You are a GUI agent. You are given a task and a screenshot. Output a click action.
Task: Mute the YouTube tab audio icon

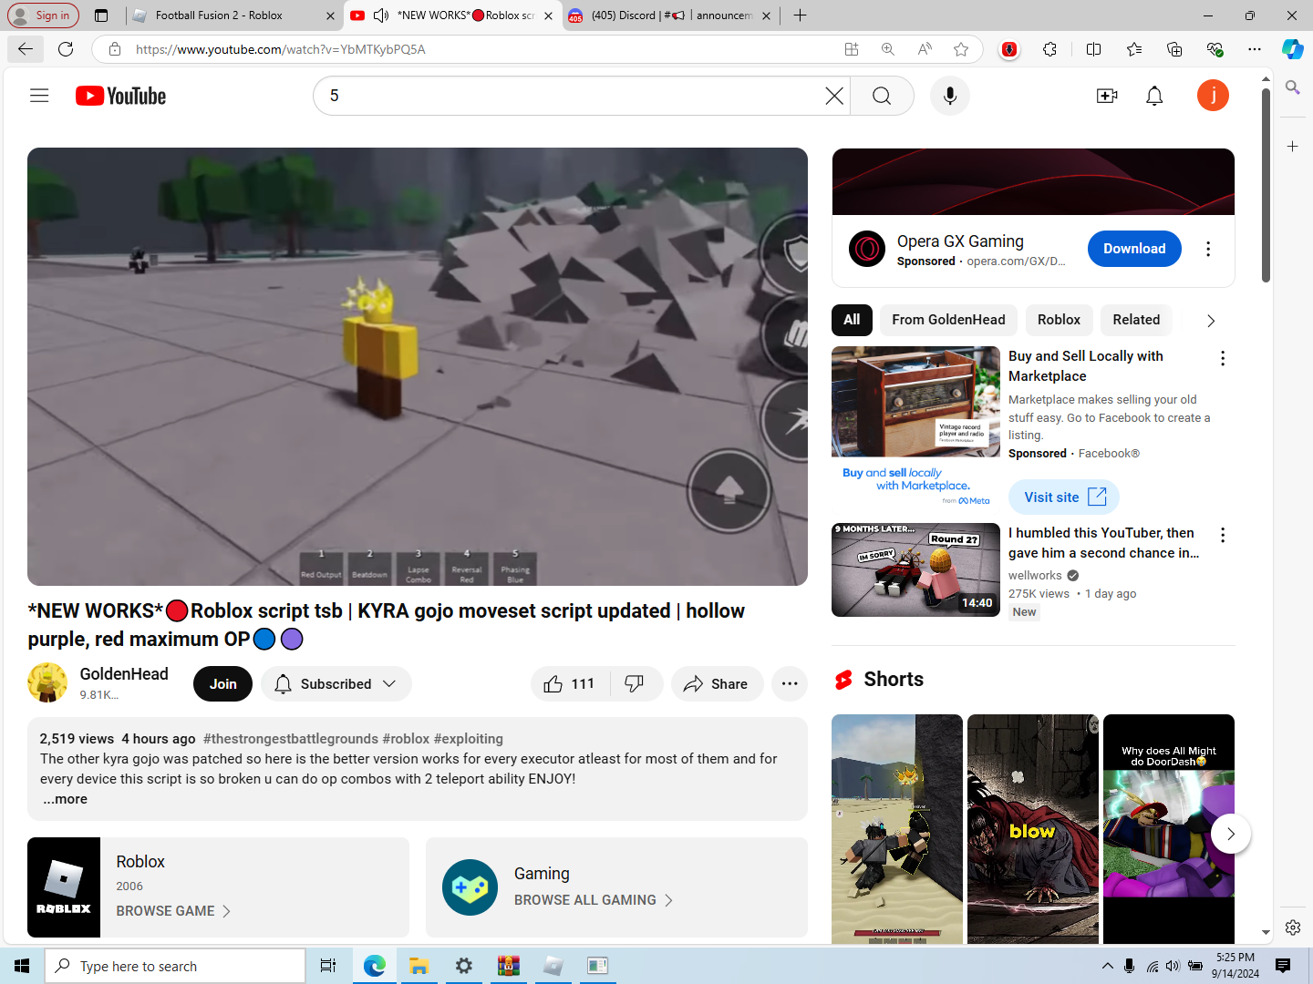click(x=380, y=15)
